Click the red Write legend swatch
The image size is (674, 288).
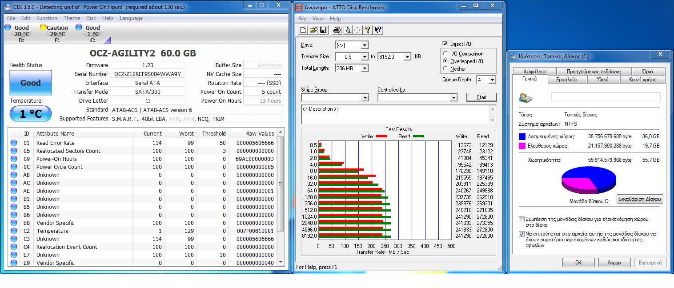[x=382, y=136]
